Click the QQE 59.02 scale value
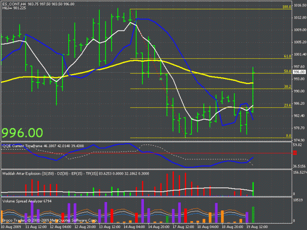307x230 pixels. click(297, 145)
